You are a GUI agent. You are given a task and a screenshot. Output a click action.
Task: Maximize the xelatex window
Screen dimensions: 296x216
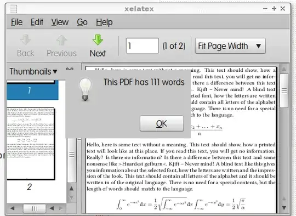tap(274, 8)
